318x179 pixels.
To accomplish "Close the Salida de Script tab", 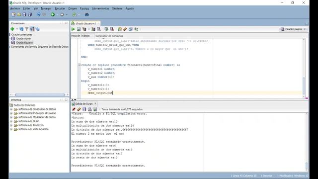I will point(95,103).
